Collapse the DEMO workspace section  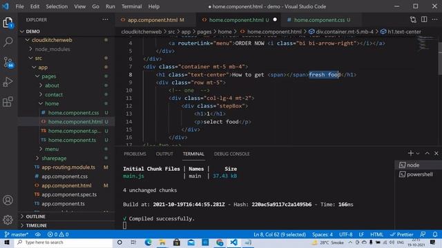66,31
